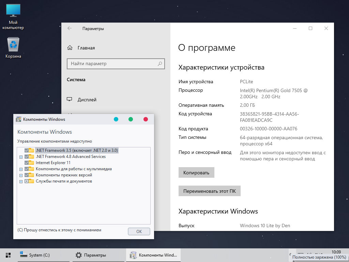Click the Система section label
This screenshot has height=262, width=349.
76,79
